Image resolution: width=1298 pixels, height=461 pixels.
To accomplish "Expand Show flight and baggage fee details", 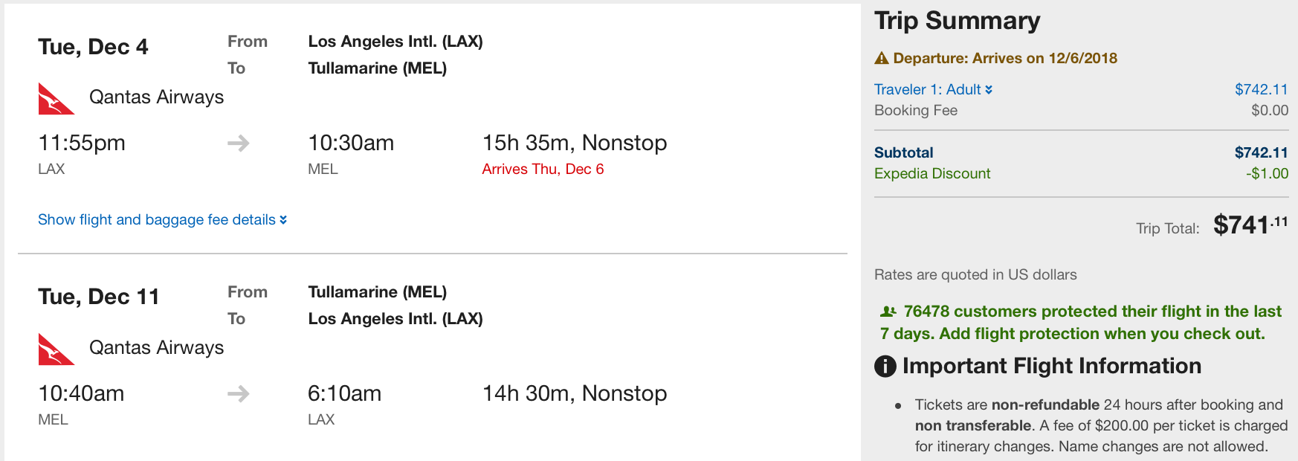I will point(157,219).
